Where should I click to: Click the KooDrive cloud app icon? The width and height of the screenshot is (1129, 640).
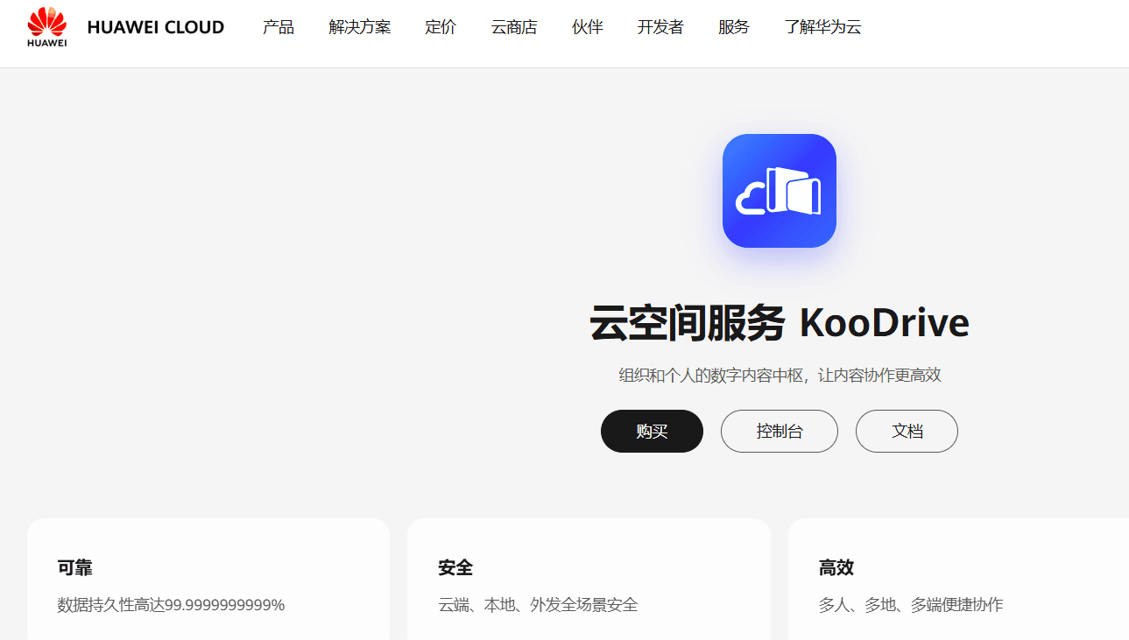[780, 191]
